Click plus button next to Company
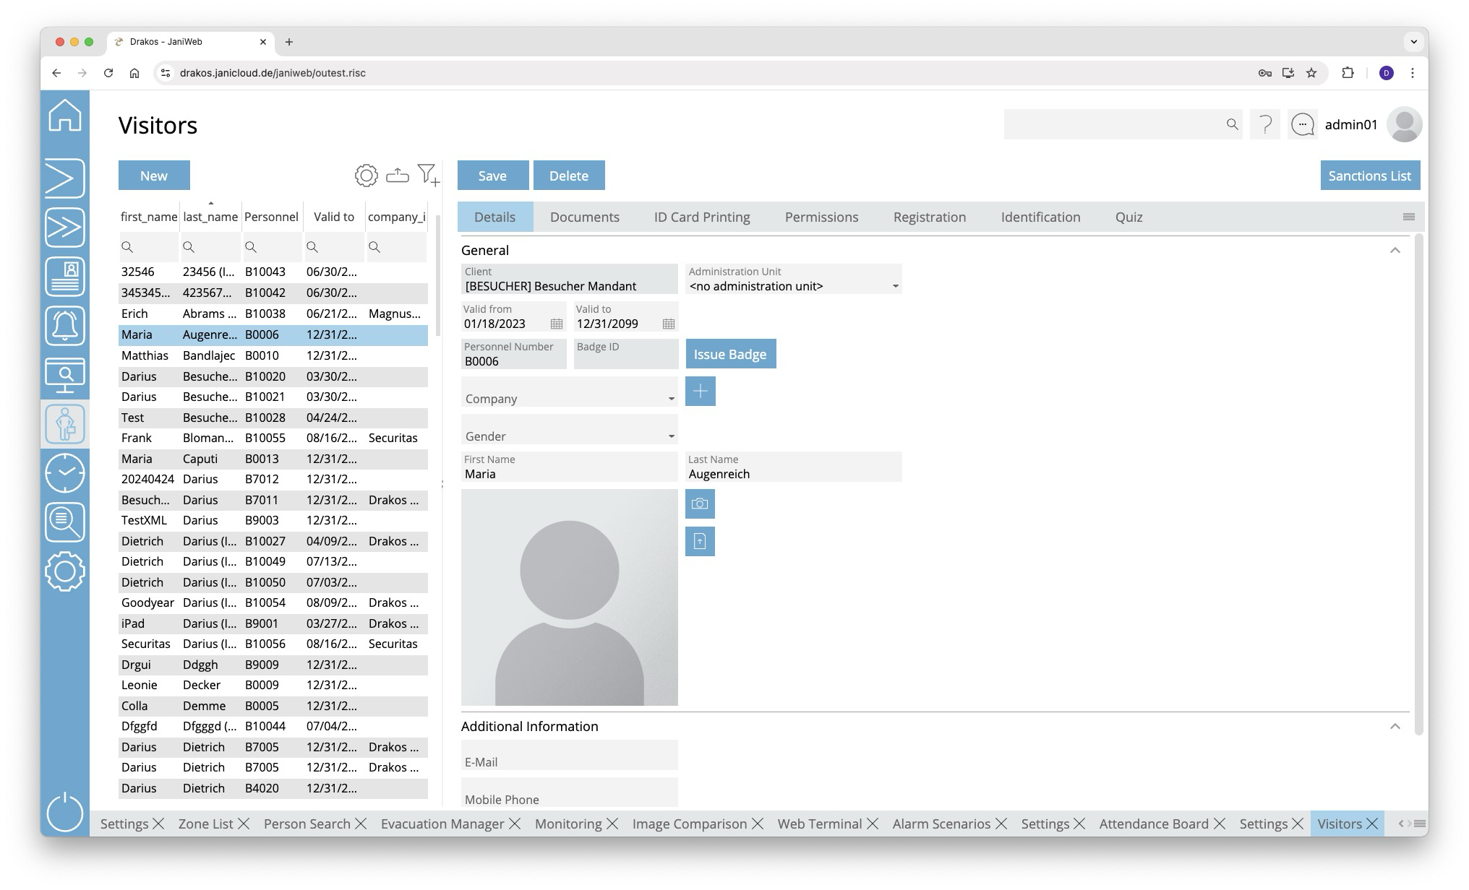The image size is (1469, 890). point(700,392)
